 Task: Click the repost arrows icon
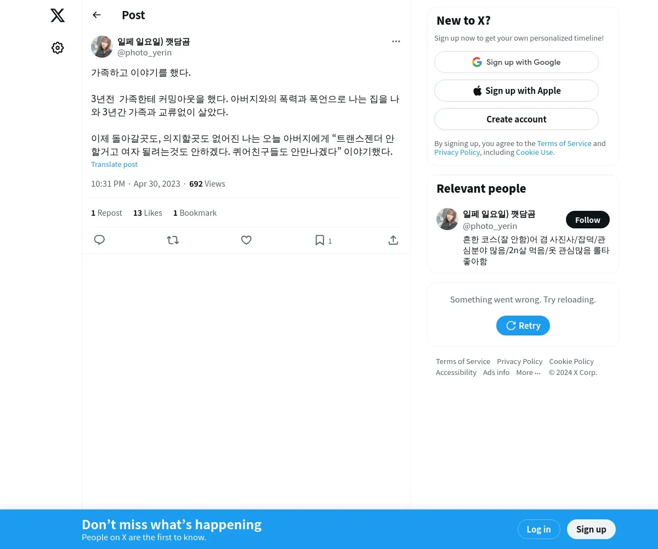[173, 240]
